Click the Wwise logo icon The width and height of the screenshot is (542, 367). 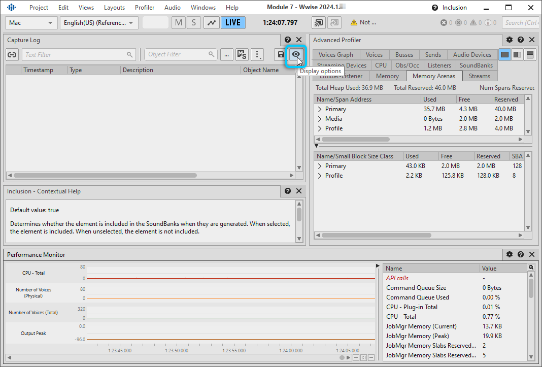pos(12,8)
